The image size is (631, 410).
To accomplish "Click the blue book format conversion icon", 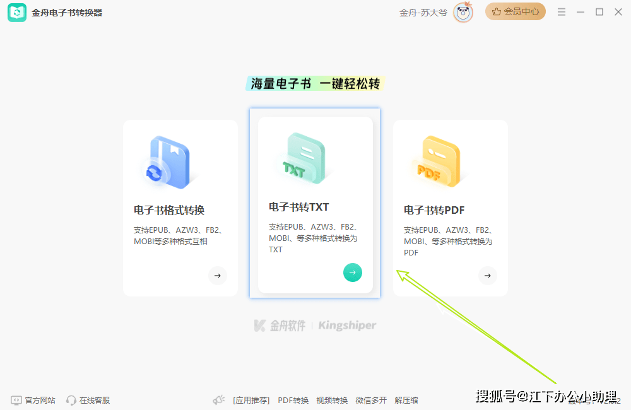I will click(x=169, y=163).
